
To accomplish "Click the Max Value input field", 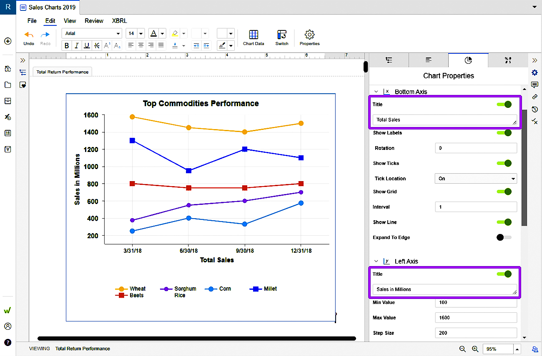I will coord(476,318).
